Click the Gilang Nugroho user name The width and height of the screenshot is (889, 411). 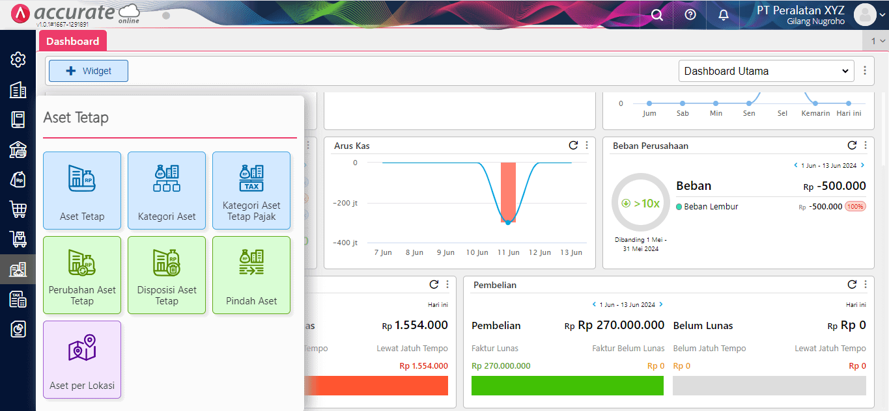[815, 21]
